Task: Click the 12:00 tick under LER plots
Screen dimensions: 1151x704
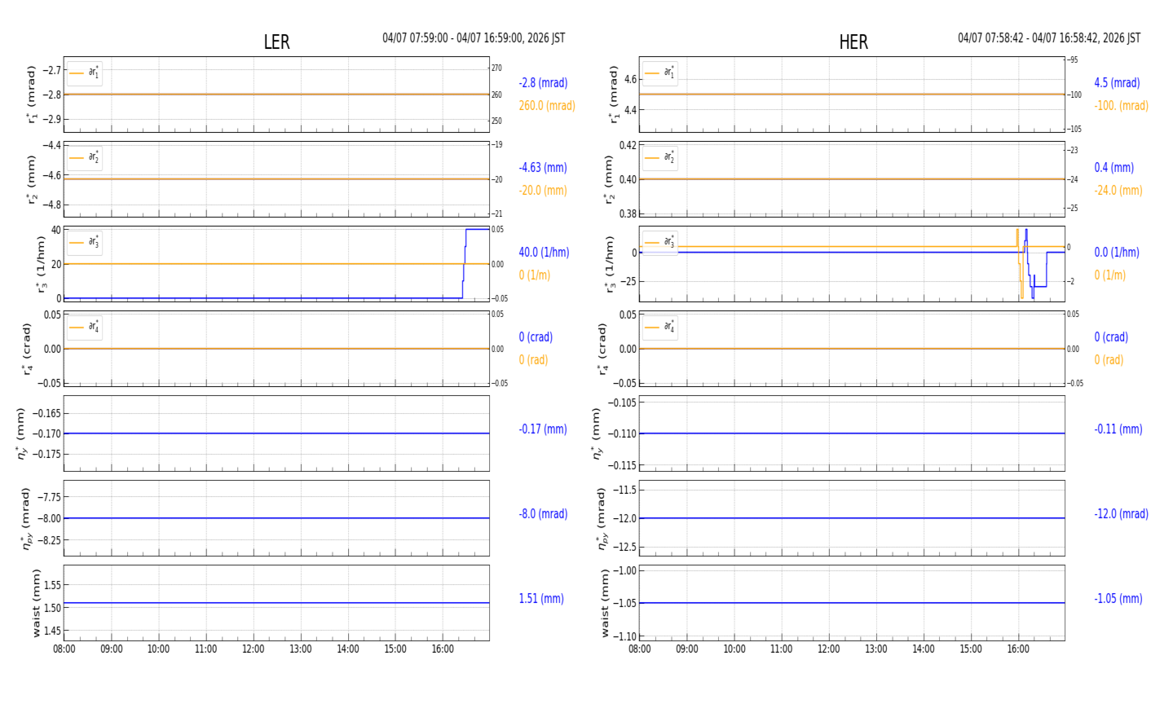Action: tap(254, 649)
